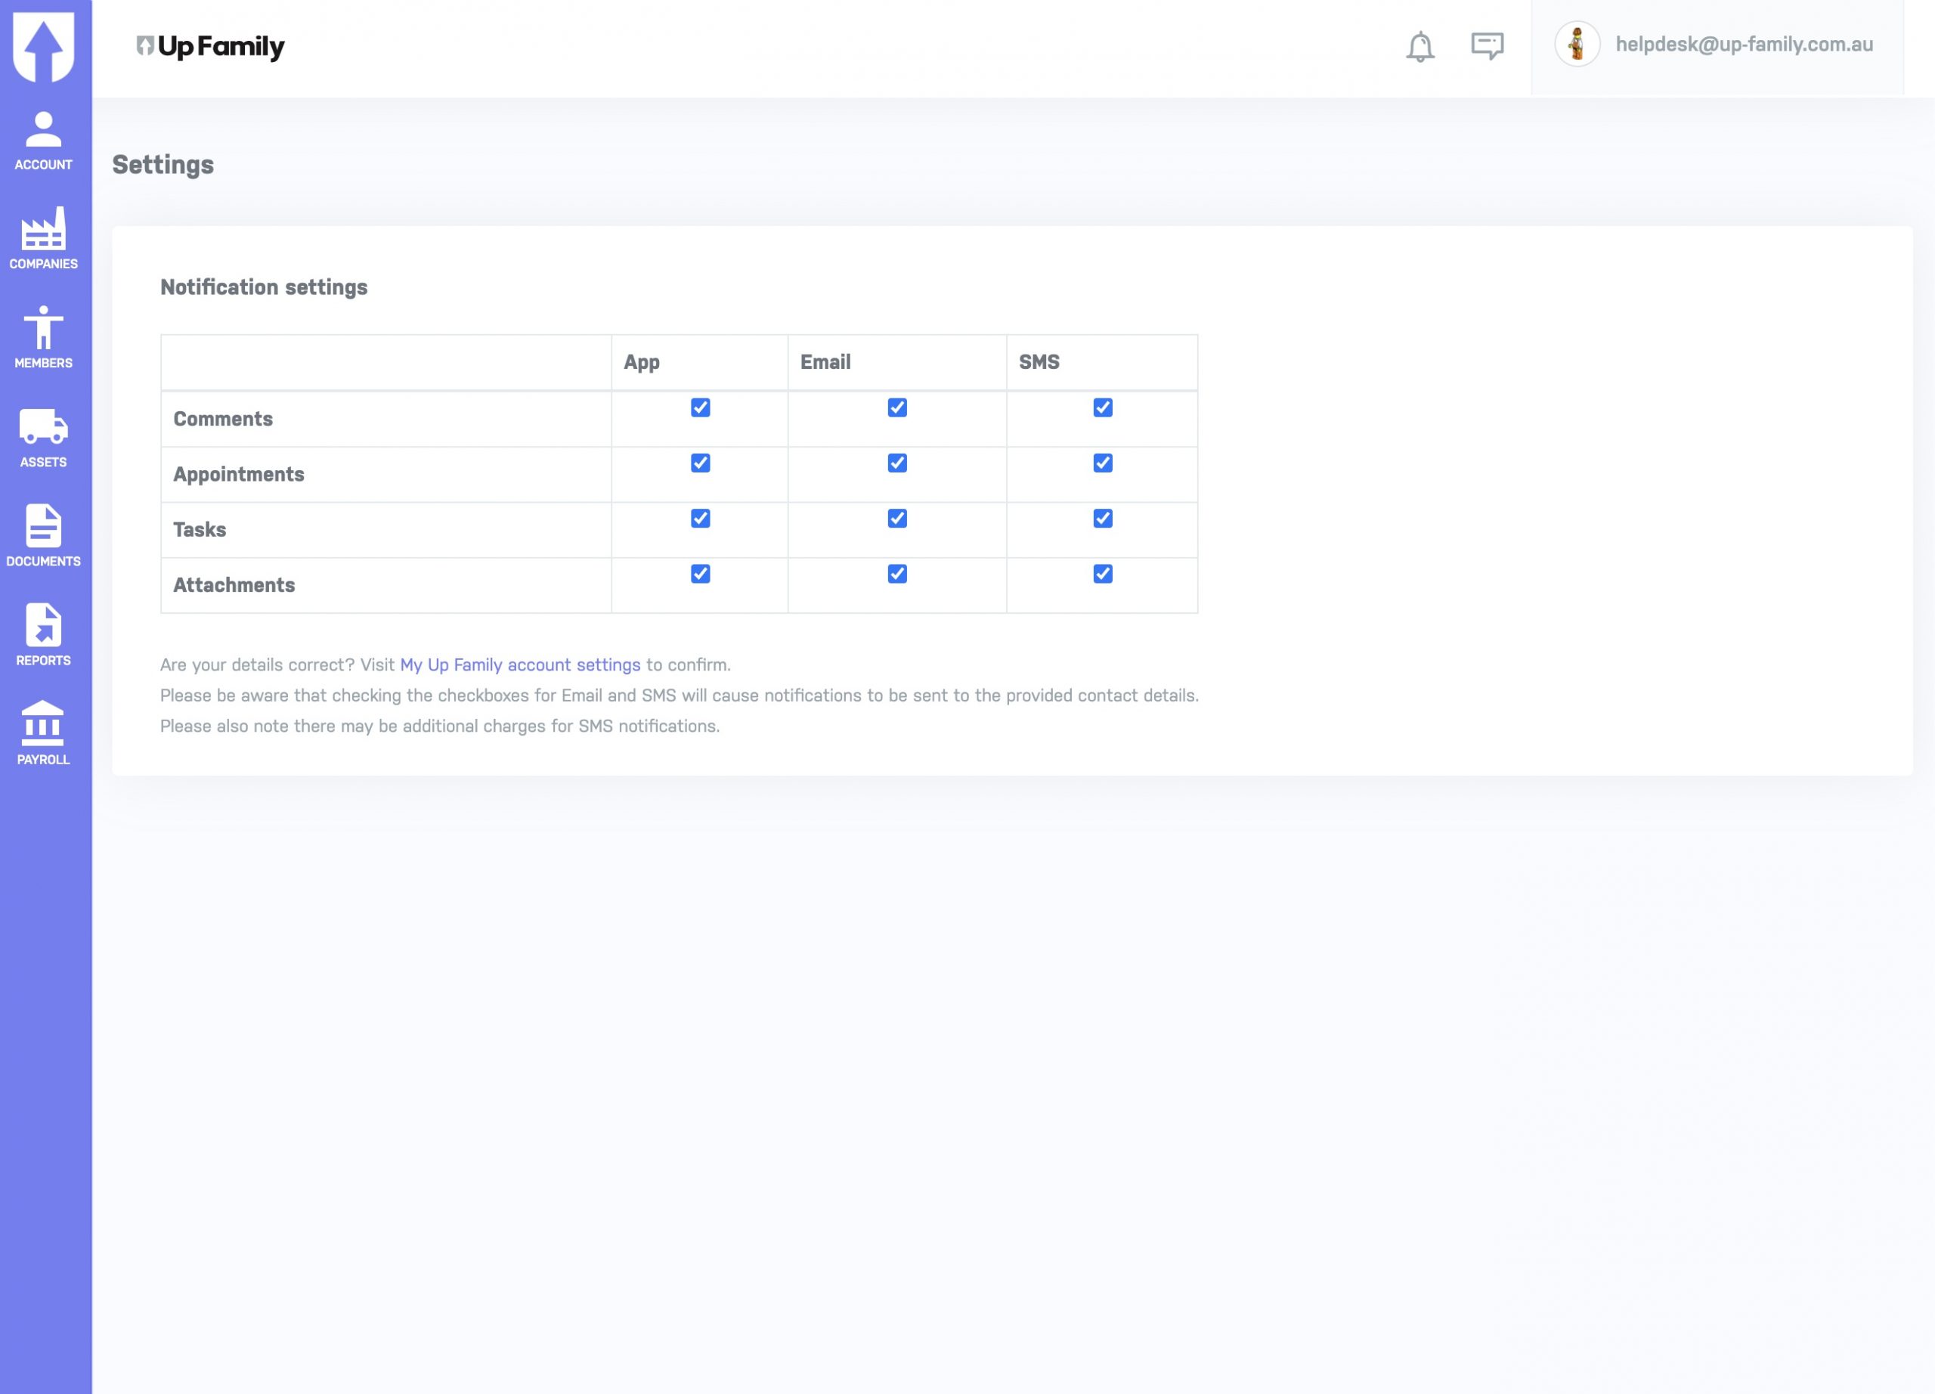Uncheck Comments App notification checkbox
The width and height of the screenshot is (1935, 1394).
tap(701, 407)
